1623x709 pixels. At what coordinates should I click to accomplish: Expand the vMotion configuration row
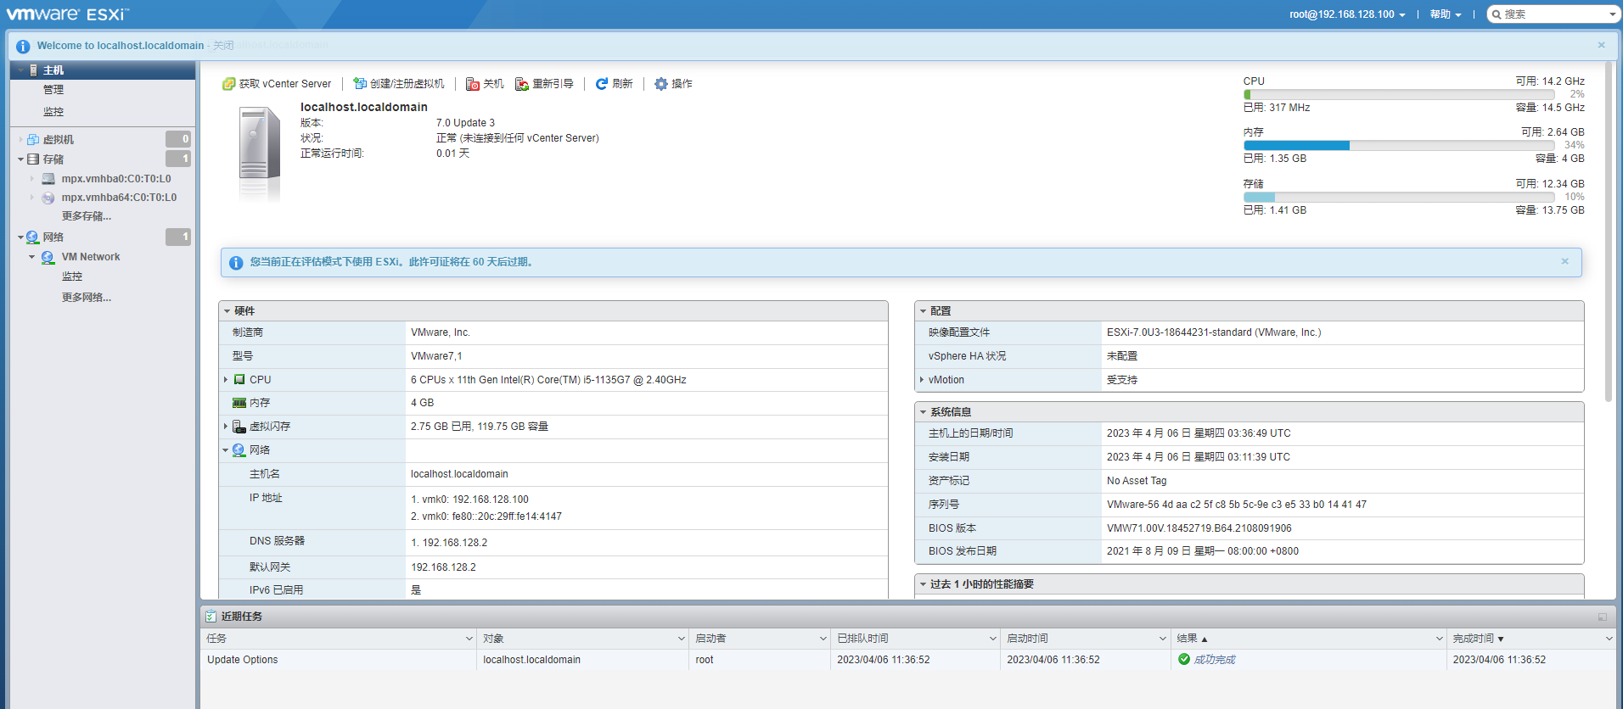tap(922, 380)
